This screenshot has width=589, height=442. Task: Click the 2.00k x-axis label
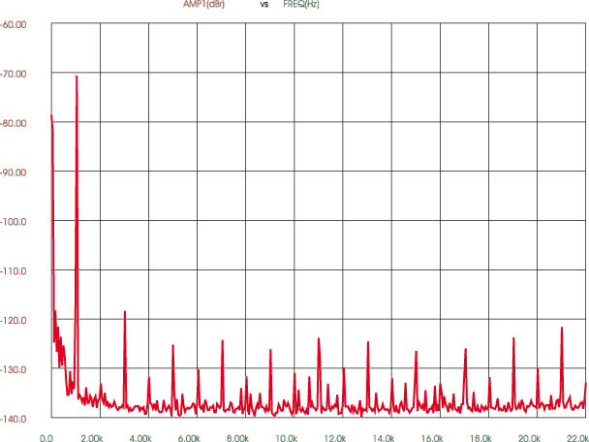tap(90, 437)
